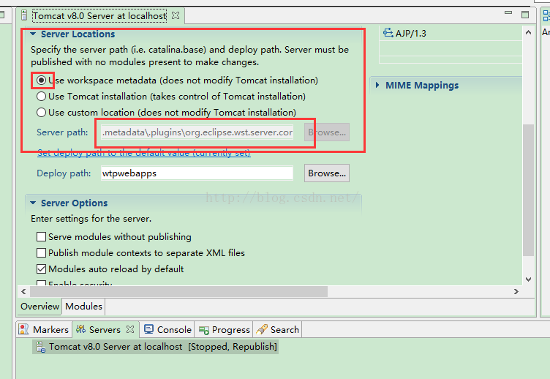Click the MIME Mappings heading
Screen dimensions: 550x379
[422, 86]
